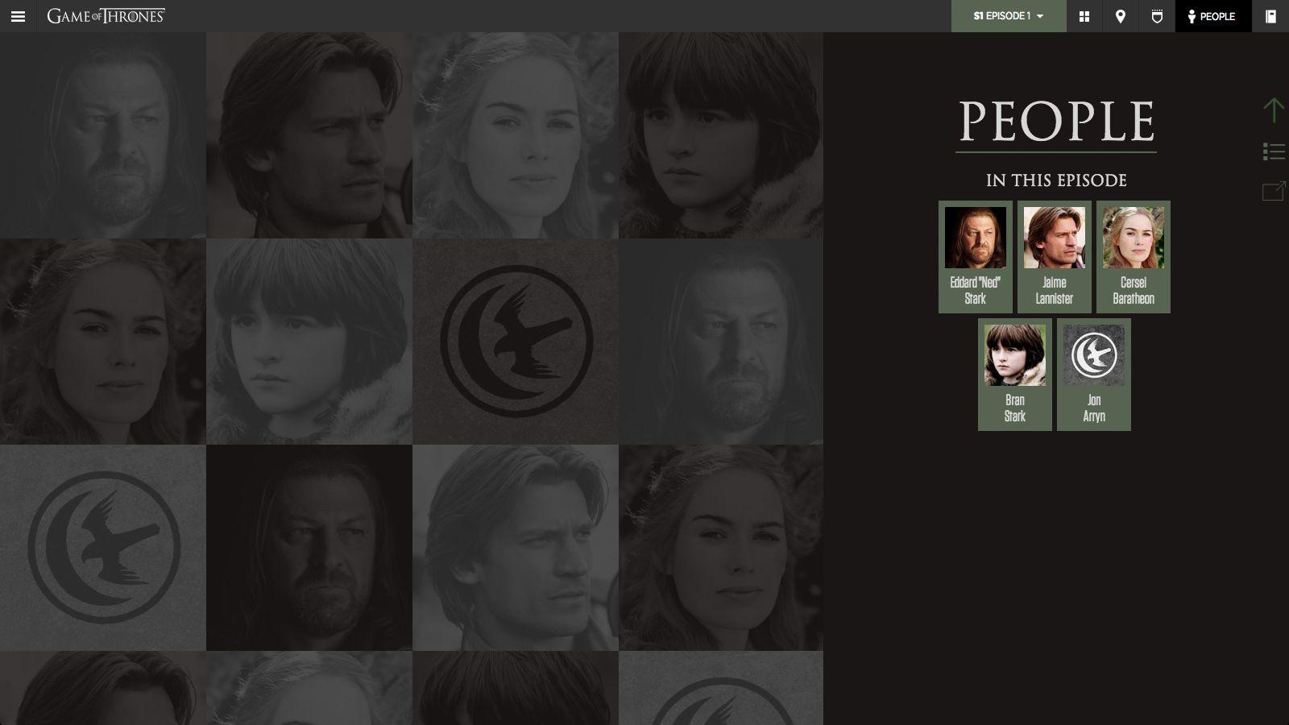Click the "In This Episode" subheading
This screenshot has width=1289, height=725.
(1055, 180)
